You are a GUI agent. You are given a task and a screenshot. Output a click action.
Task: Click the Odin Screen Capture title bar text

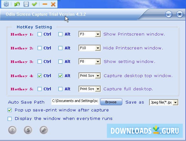(x=46, y=14)
